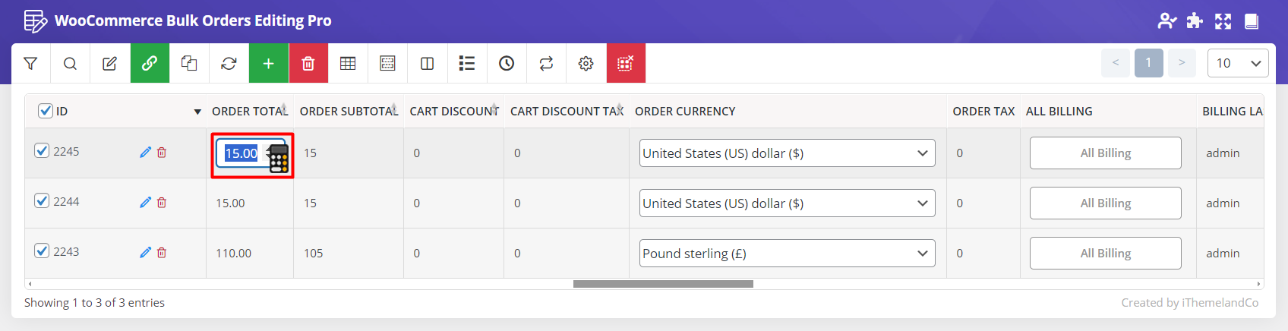Uncheck the checkbox for order 2245
This screenshot has height=331, width=1288.
tap(42, 151)
